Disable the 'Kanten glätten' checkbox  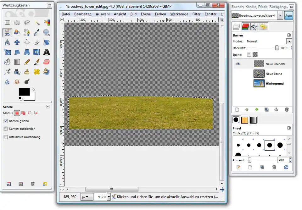tap(6, 121)
